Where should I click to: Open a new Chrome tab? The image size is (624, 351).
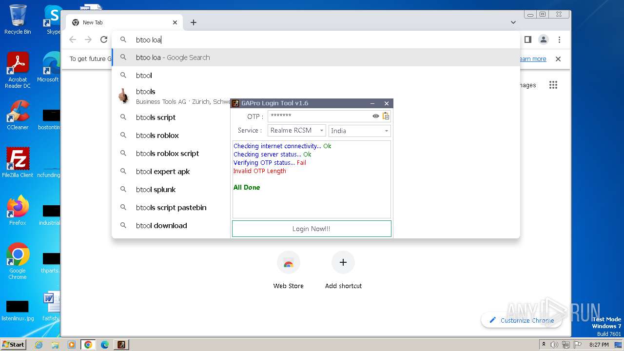point(194,22)
